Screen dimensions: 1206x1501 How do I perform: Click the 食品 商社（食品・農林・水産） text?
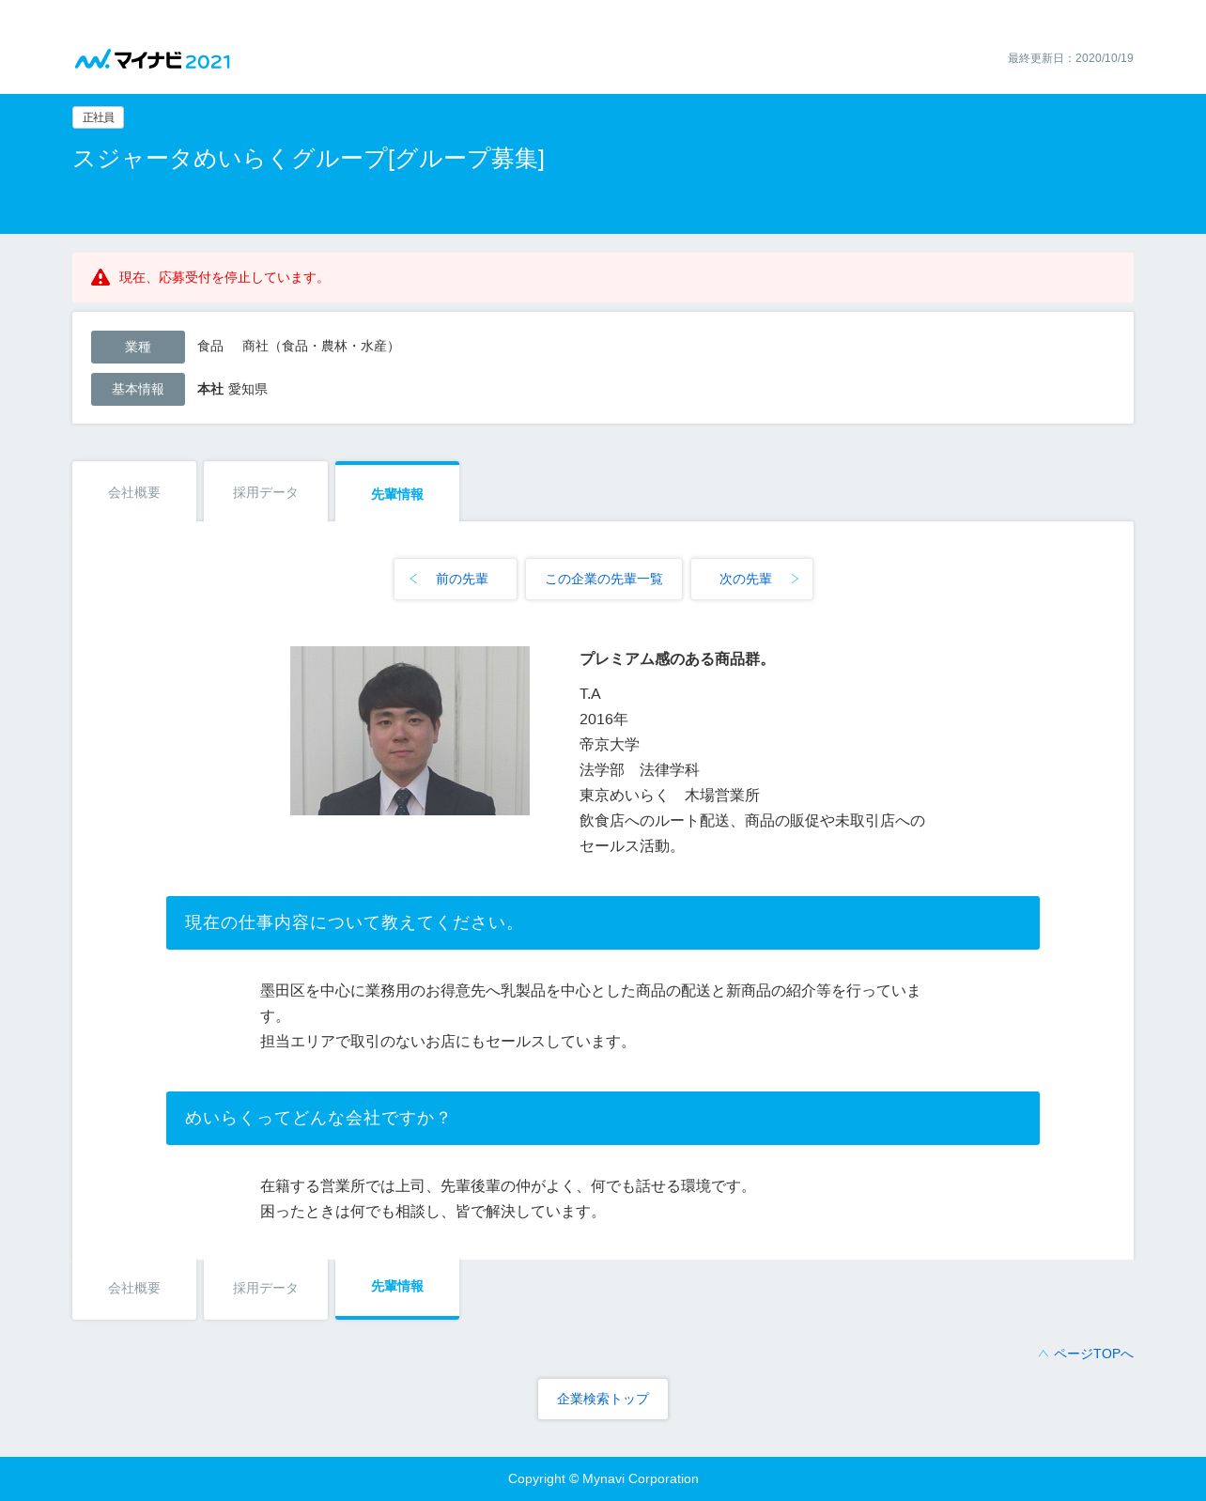pyautogui.click(x=298, y=347)
